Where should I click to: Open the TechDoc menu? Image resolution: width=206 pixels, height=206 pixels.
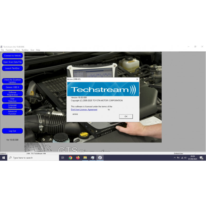(25, 50)
